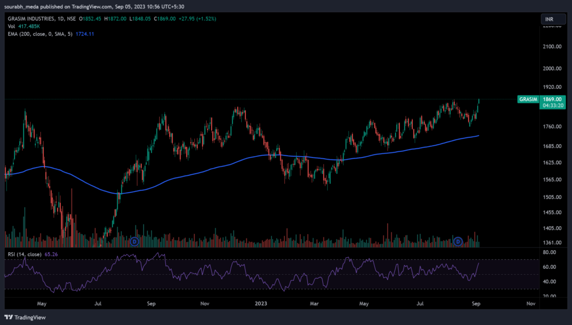Image resolution: width=572 pixels, height=325 pixels.
Task: Select the RSI (14, close) legend
Action: coord(25,254)
